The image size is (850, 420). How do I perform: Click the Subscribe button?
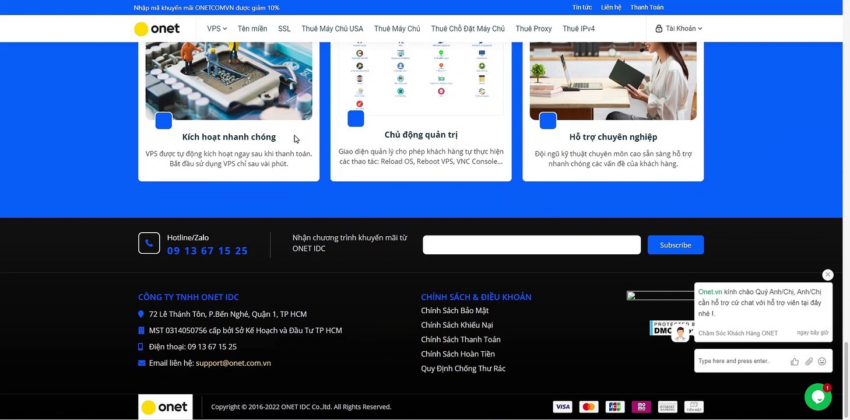tap(676, 245)
